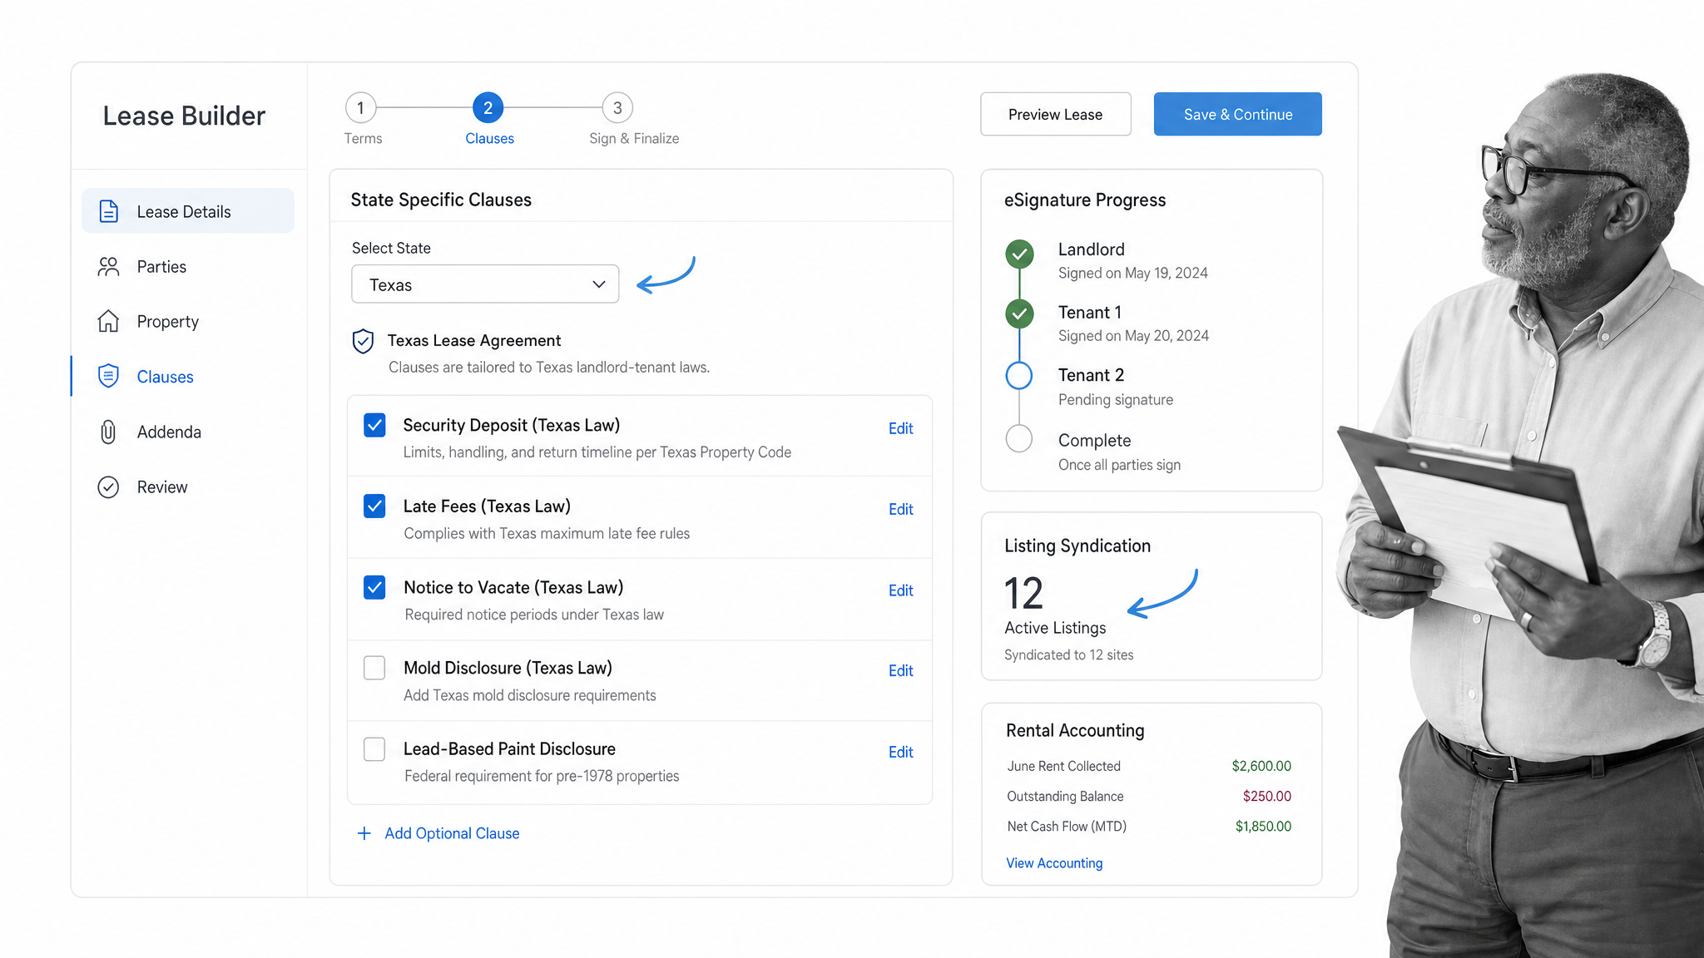The height and width of the screenshot is (958, 1704).
Task: Click the Lease Details document icon
Action: [x=108, y=211]
